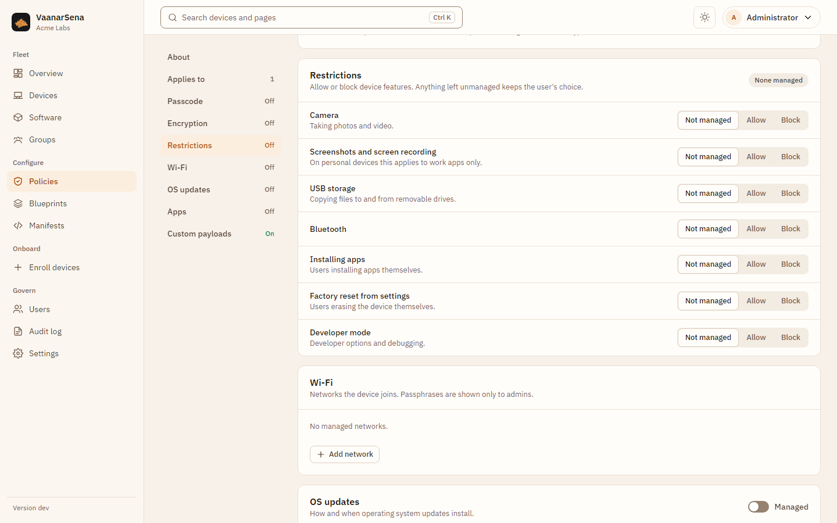Screen dimensions: 837x523
Task: Open Settings via its gear icon
Action: [x=18, y=353]
